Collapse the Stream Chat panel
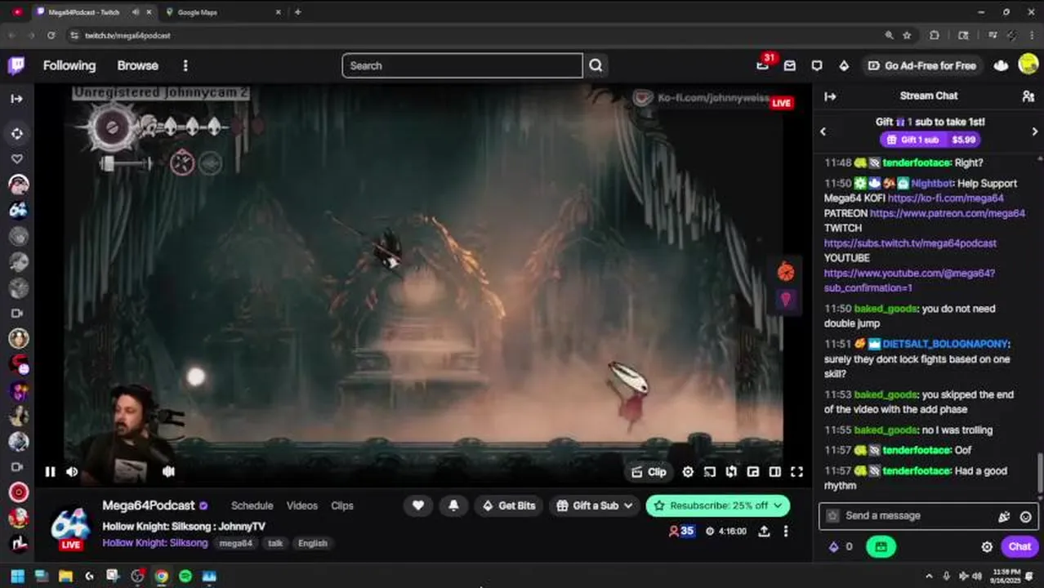 (x=830, y=96)
